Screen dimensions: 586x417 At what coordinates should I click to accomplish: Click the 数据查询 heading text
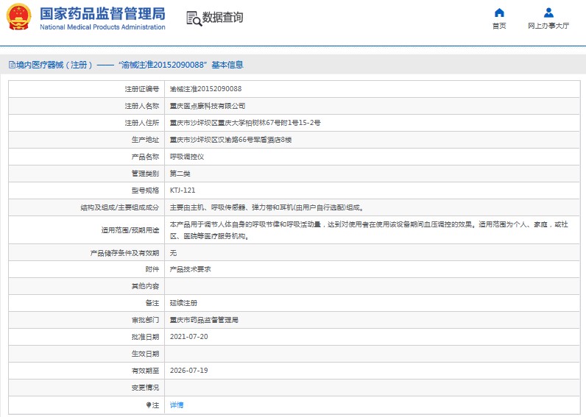(x=222, y=18)
